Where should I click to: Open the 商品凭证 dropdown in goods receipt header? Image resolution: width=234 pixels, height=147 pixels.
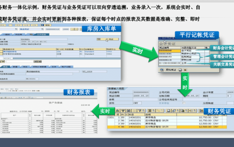[x=43, y=29]
